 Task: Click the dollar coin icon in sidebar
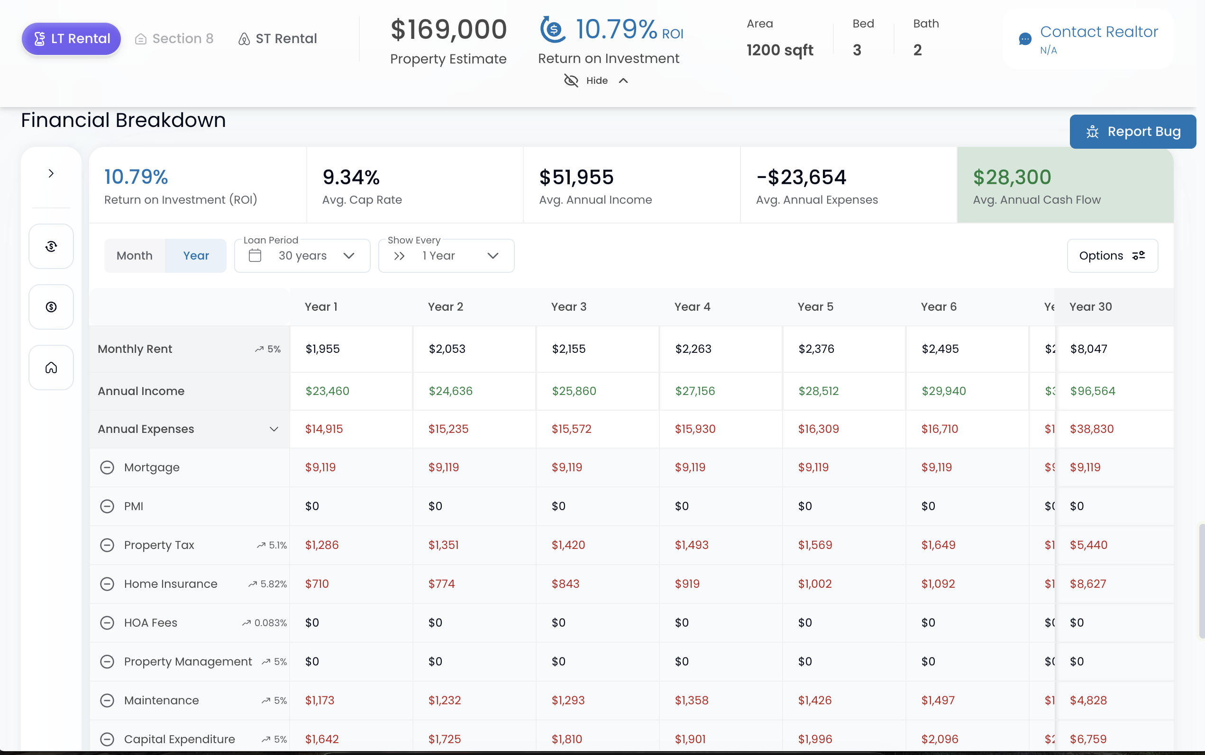pos(51,306)
